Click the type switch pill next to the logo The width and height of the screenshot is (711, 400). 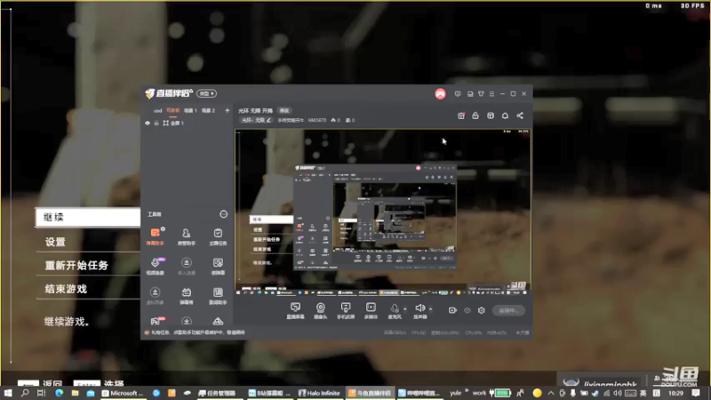[x=207, y=93]
